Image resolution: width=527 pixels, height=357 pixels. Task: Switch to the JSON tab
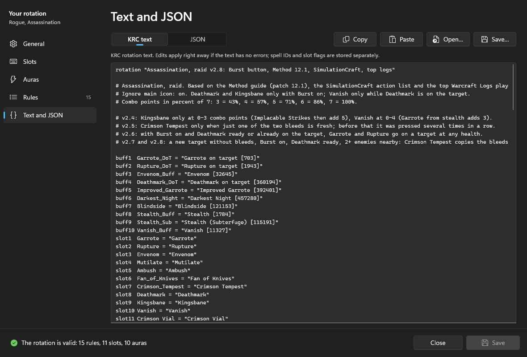pyautogui.click(x=197, y=39)
